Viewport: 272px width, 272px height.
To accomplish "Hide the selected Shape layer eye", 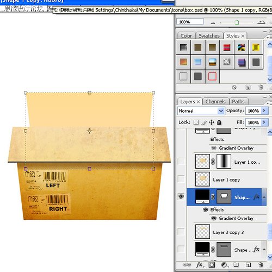I will click(x=181, y=196).
